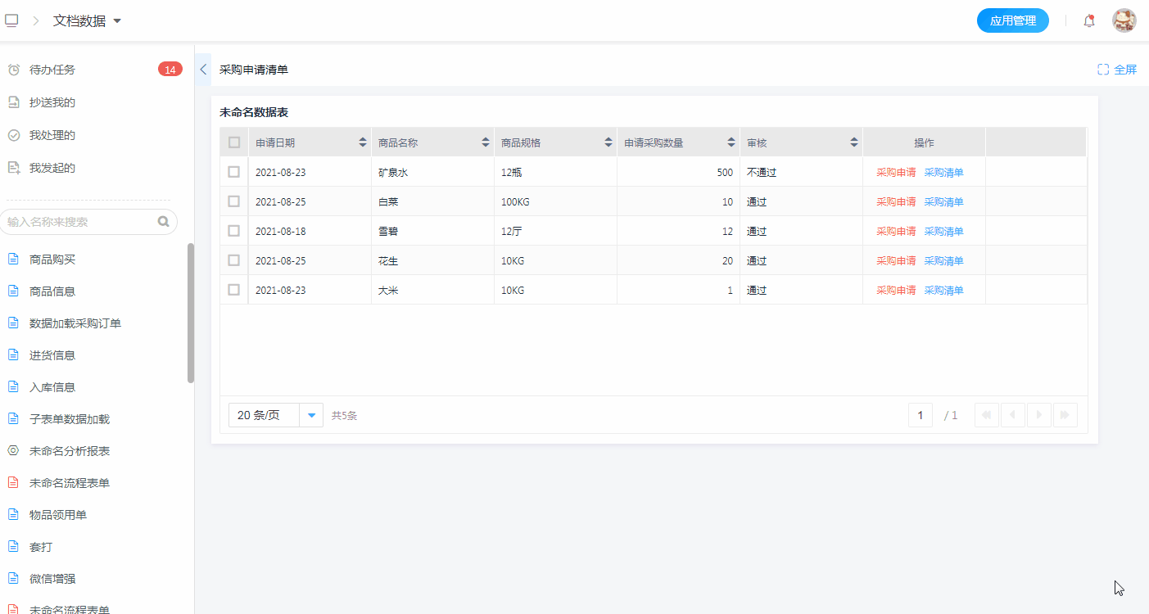Check the 矿泉水 row checkbox
The height and width of the screenshot is (614, 1149).
pyautogui.click(x=234, y=172)
